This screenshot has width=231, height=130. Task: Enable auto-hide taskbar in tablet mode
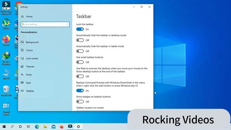point(80,51)
